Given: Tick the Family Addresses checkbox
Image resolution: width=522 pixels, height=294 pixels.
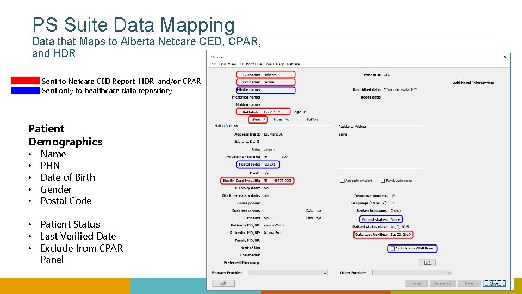Looking at the screenshot, I should 383,181.
